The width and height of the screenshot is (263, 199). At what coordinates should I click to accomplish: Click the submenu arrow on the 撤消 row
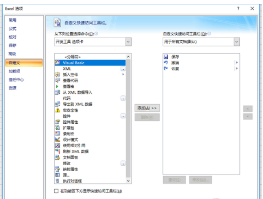[x=237, y=63]
